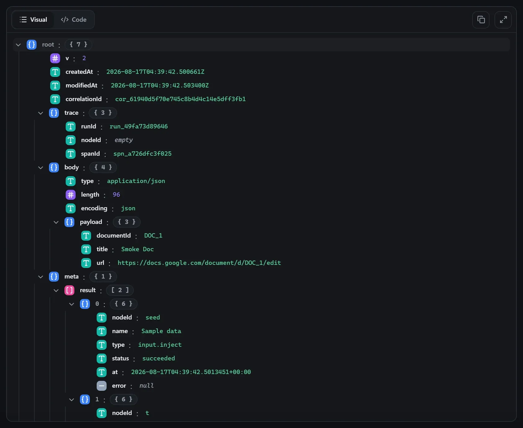Click the json encoding value
This screenshot has height=428, width=523.
(128, 208)
